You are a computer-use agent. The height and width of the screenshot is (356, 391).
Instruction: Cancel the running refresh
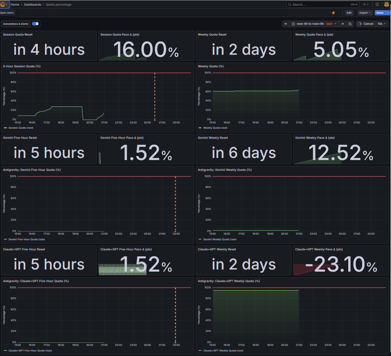point(366,24)
